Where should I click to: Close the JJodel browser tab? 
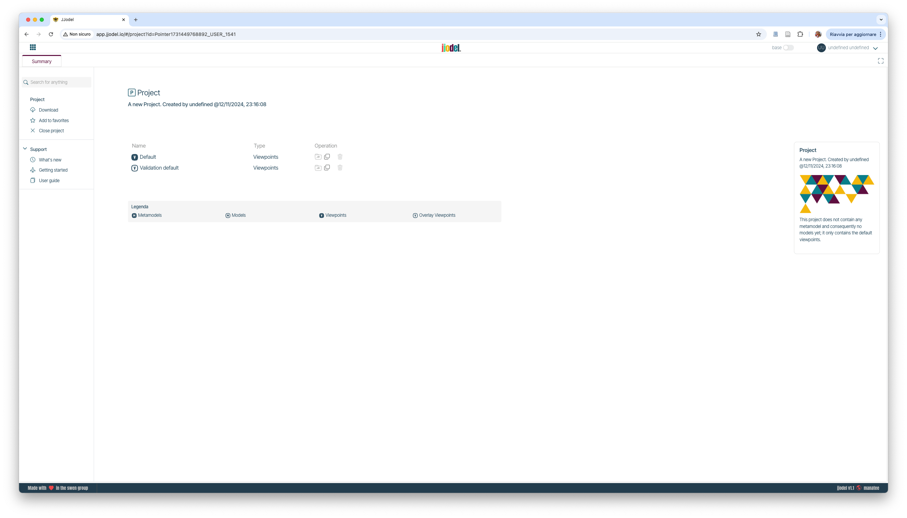124,20
